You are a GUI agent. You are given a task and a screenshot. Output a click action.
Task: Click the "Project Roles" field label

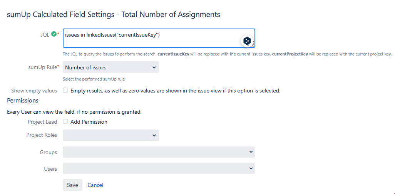42,135
